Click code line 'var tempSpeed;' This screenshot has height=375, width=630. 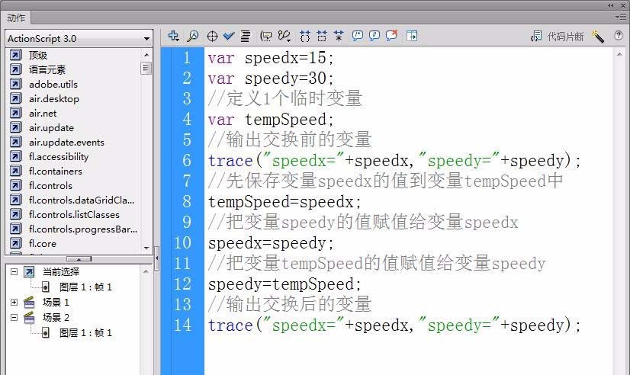[x=271, y=120]
